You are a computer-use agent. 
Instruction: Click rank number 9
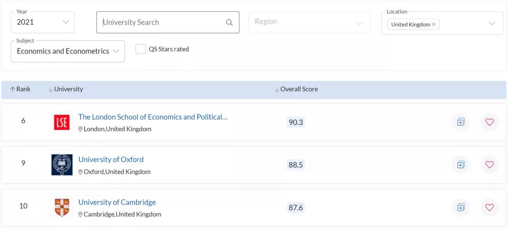(x=24, y=163)
